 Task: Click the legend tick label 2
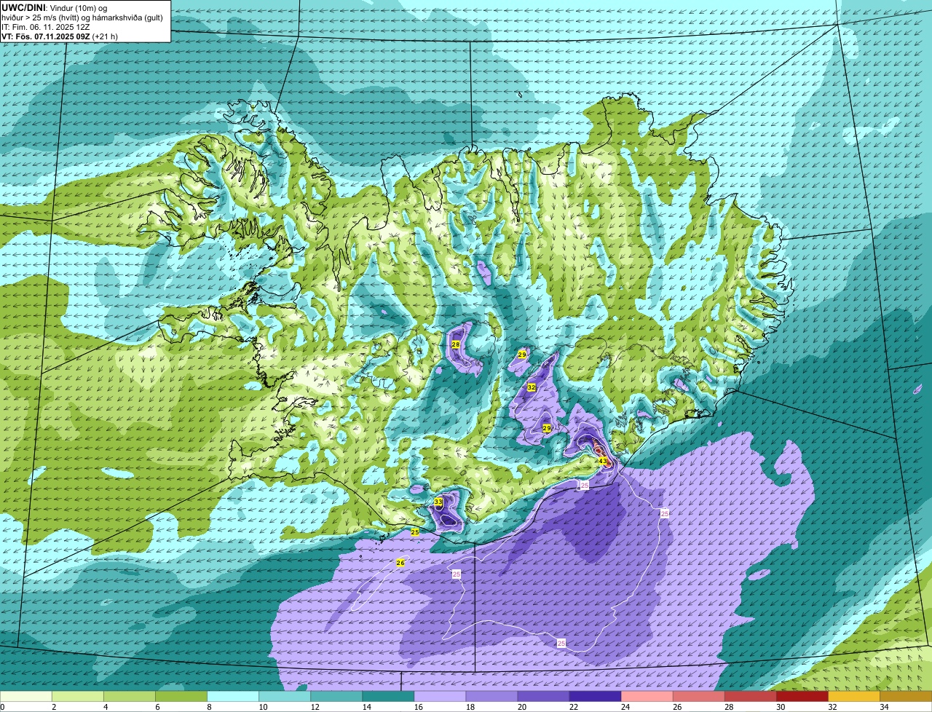point(53,707)
